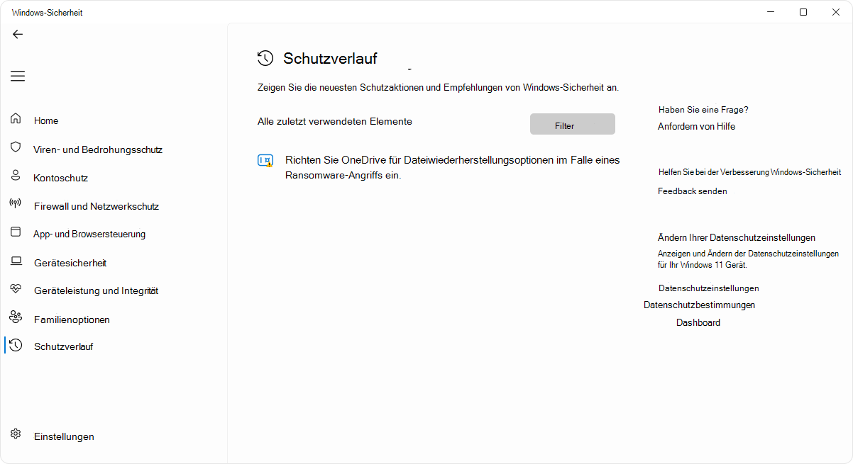Close the Windows-Sicherheit window
The width and height of the screenshot is (853, 464).
pyautogui.click(x=836, y=12)
